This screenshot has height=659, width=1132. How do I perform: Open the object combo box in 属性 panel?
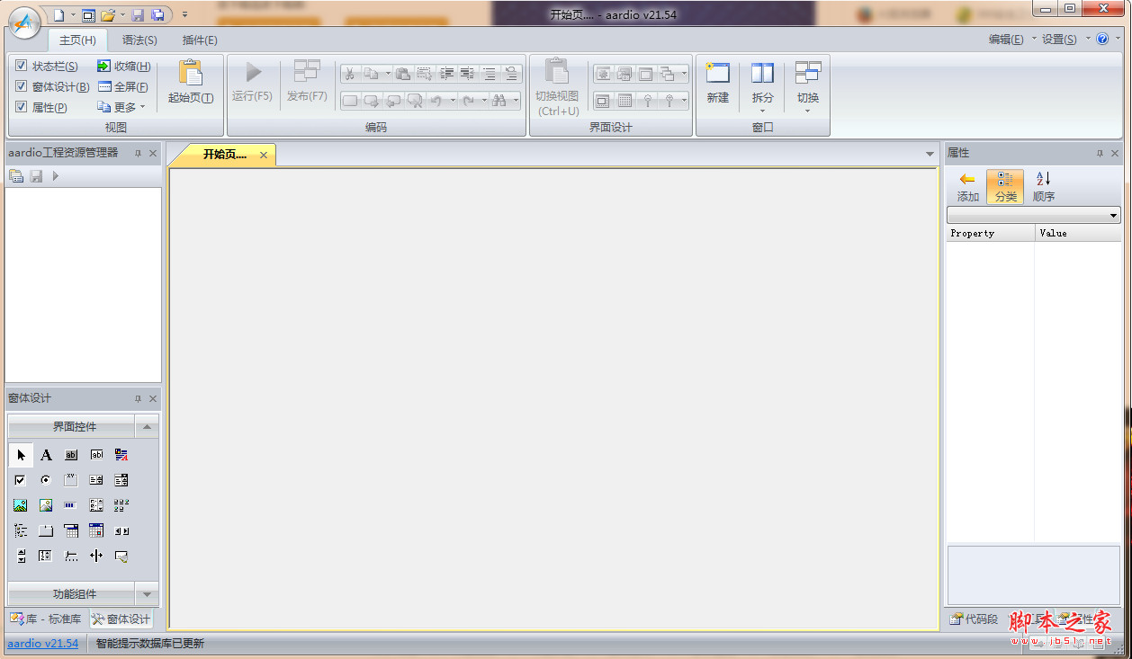click(x=1033, y=215)
